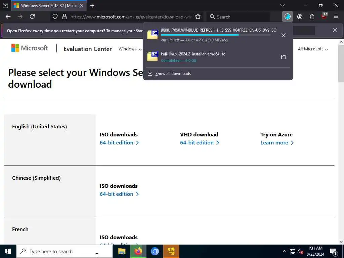
Task: Open English ISO downloads 64-bit edition link
Action: [x=119, y=142]
